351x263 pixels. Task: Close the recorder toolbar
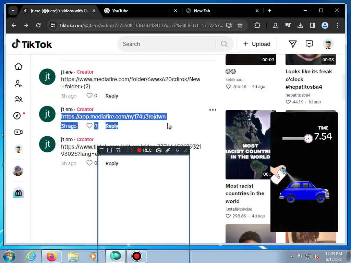[185, 150]
